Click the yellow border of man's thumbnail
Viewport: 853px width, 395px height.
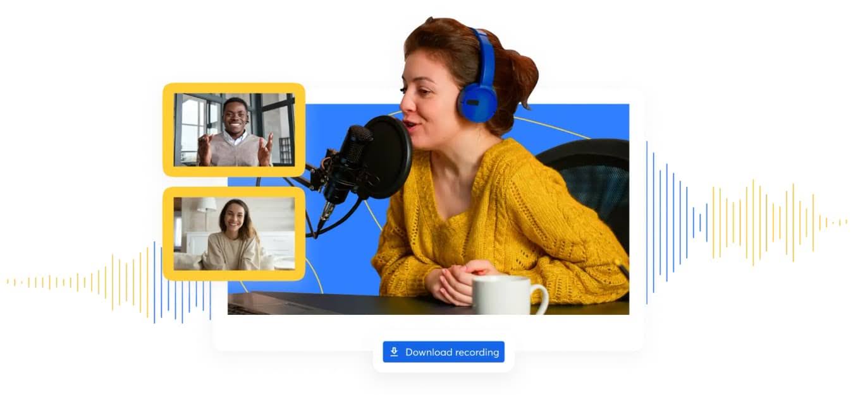[234, 88]
